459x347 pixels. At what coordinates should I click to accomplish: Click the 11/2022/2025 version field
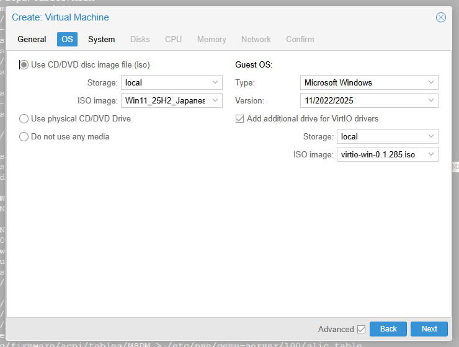tap(362, 100)
